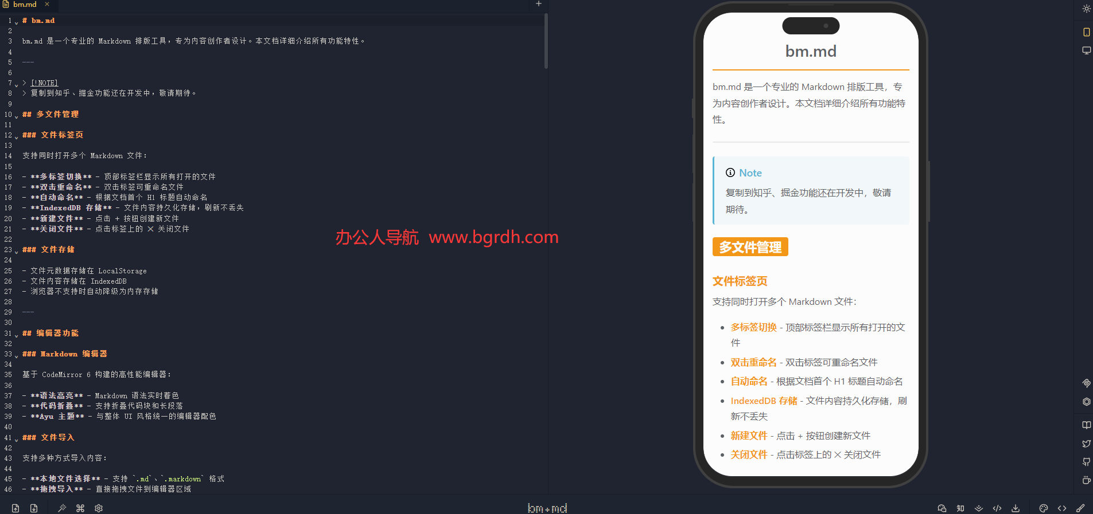Place cursor on '[!NOTE]' in editor line 7
The width and height of the screenshot is (1093, 514).
44,83
